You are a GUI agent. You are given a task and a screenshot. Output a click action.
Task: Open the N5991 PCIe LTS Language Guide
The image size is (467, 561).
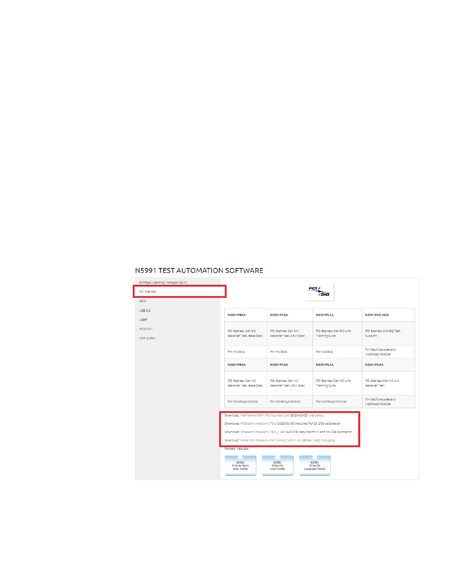click(x=315, y=465)
